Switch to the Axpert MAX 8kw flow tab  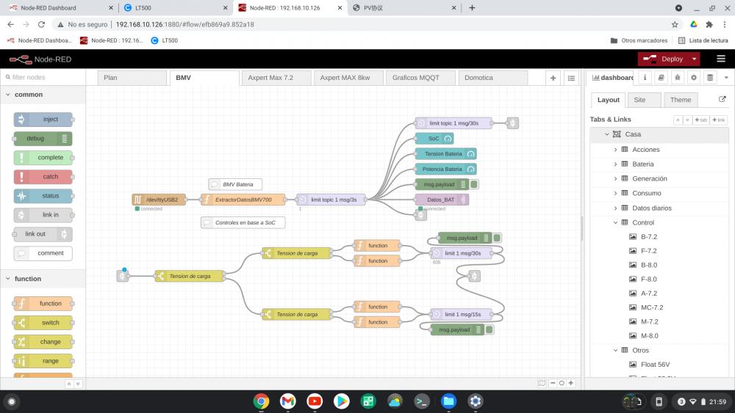[x=348, y=78]
